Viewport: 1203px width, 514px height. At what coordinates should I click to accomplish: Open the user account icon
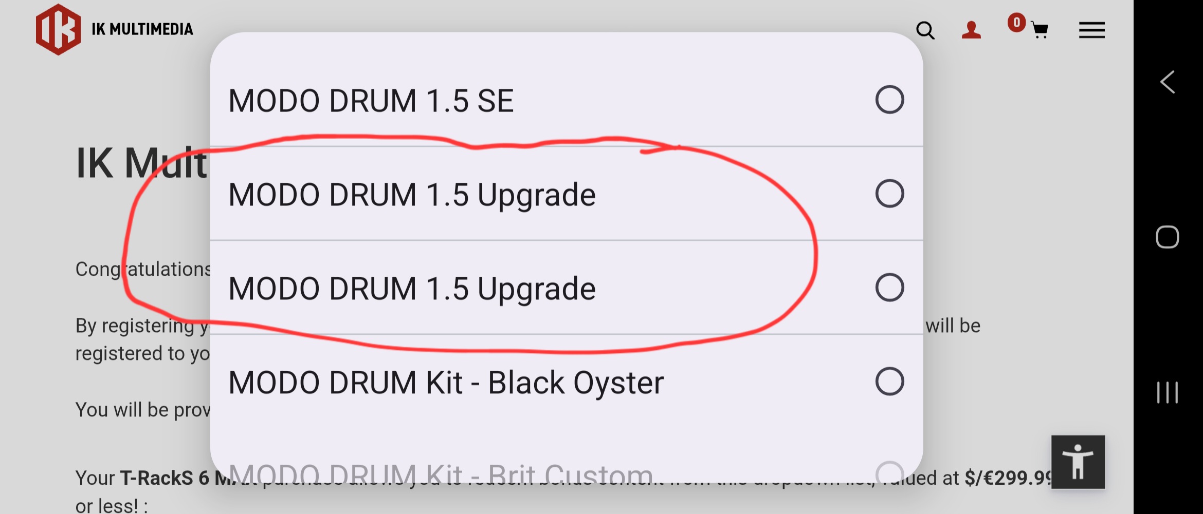[971, 30]
